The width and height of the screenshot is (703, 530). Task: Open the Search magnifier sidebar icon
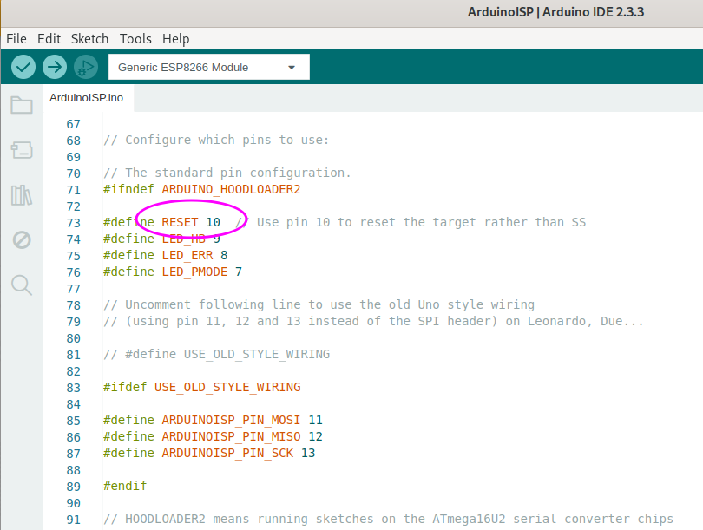22,285
